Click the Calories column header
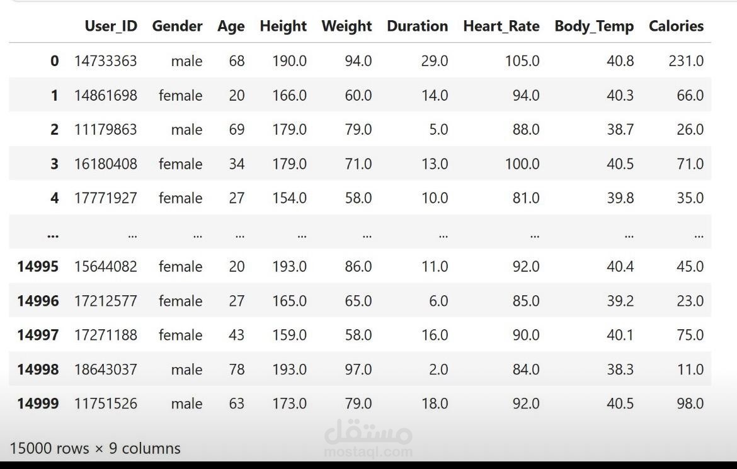This screenshot has width=737, height=469. tap(676, 26)
